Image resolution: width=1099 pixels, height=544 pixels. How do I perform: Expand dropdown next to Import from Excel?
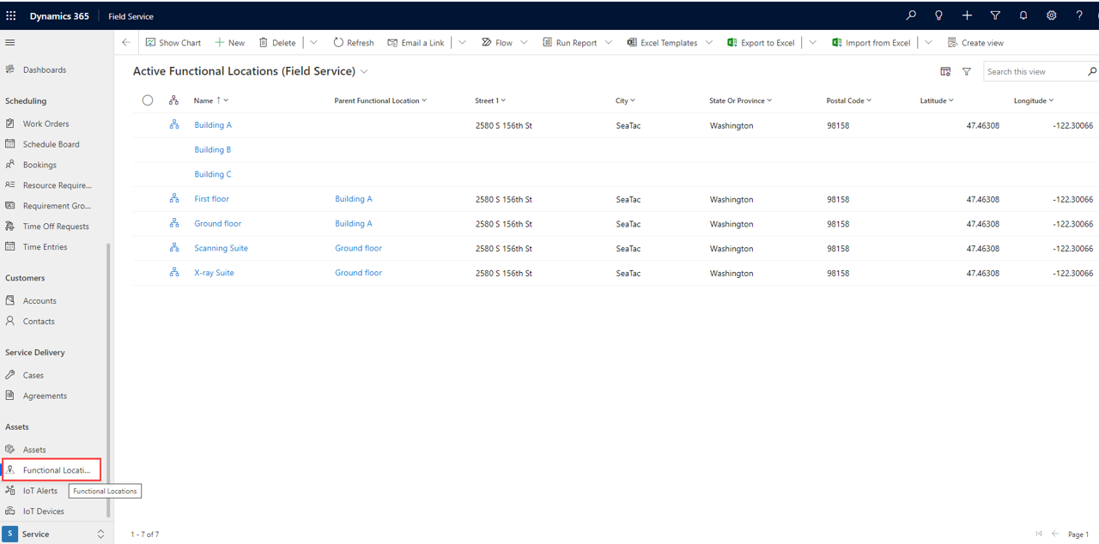pos(928,42)
